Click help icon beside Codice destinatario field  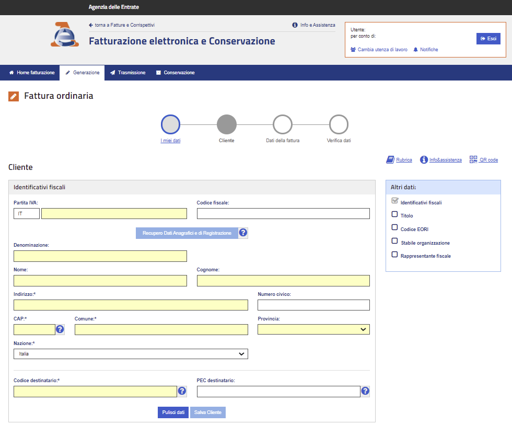click(182, 391)
